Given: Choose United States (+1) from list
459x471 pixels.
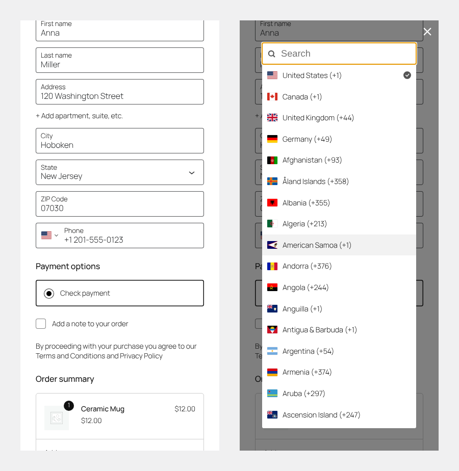Looking at the screenshot, I should [339, 75].
